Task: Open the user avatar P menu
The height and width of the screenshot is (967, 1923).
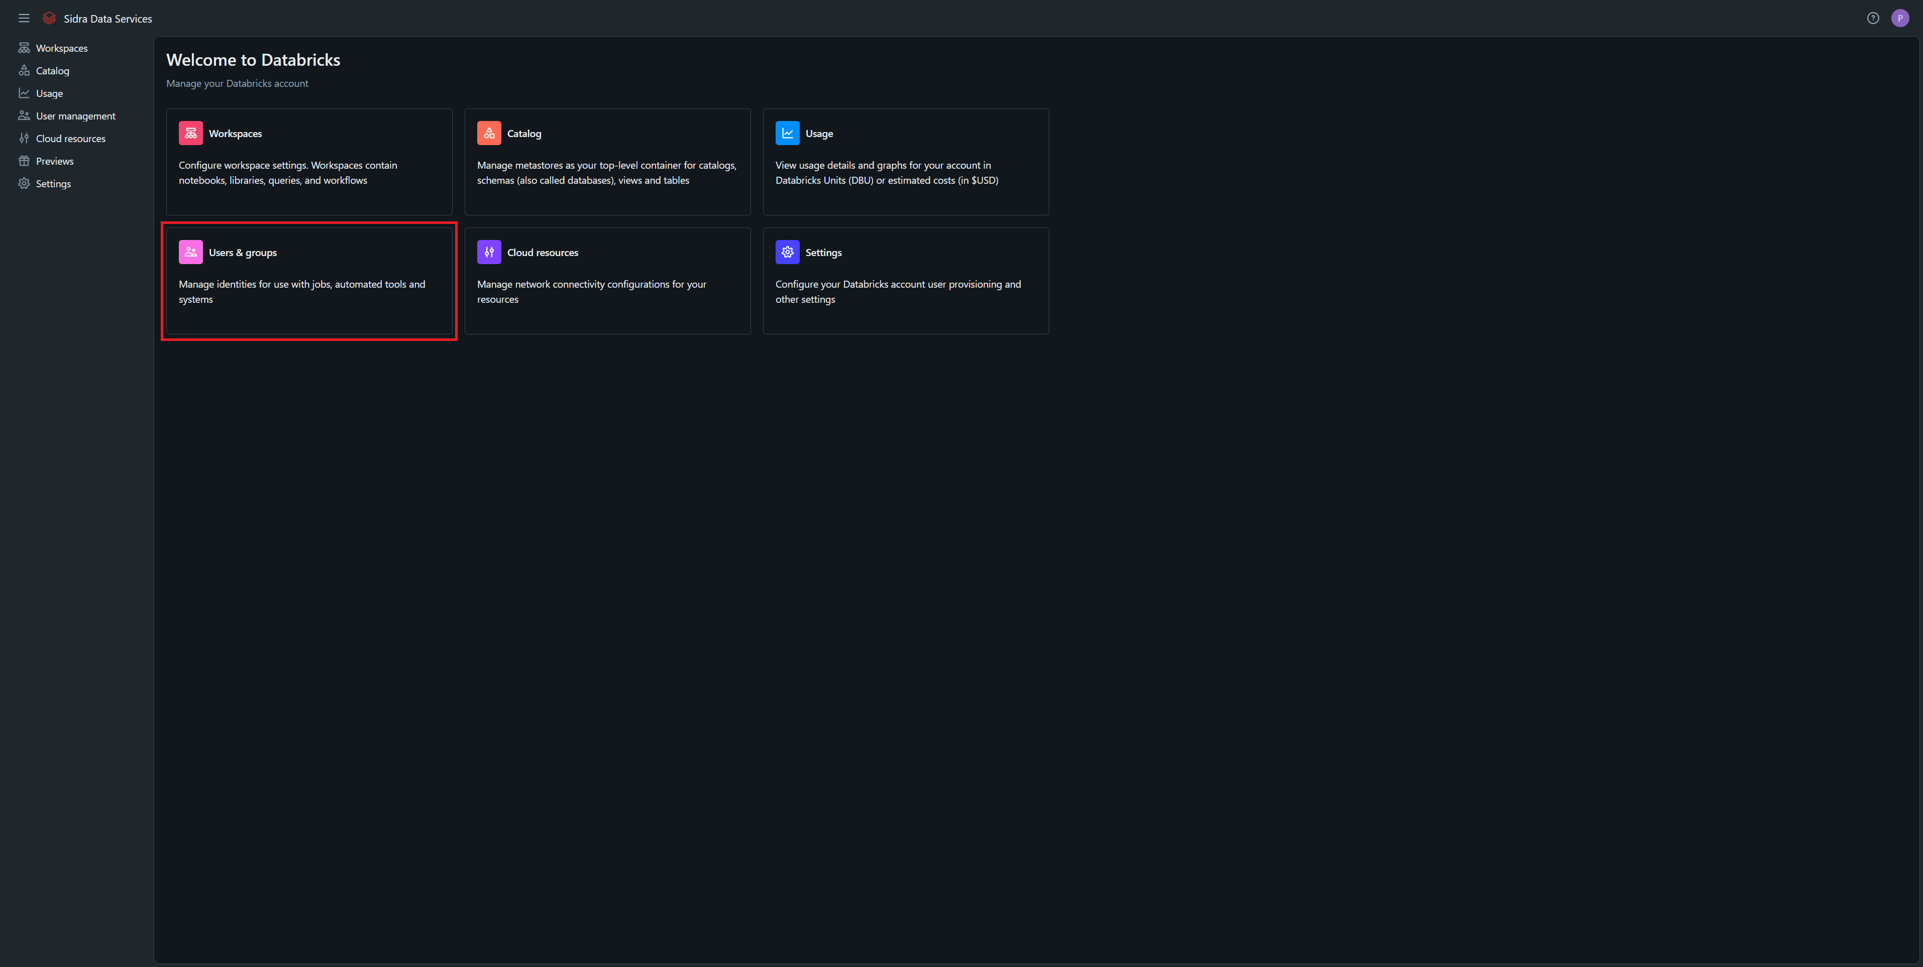Action: tap(1900, 19)
